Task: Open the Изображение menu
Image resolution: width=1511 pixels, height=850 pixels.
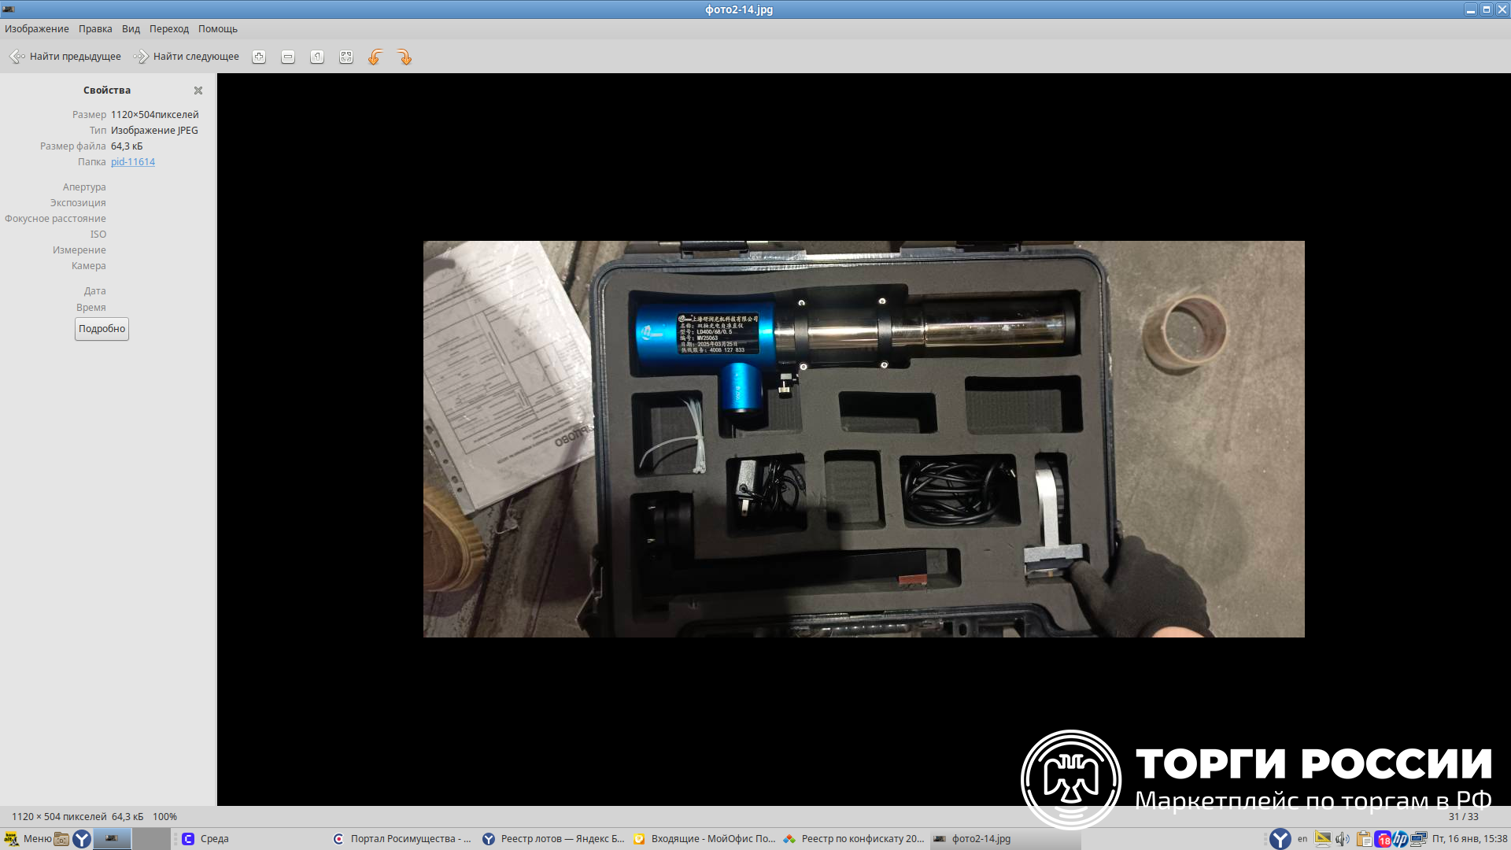Action: pos(36,29)
